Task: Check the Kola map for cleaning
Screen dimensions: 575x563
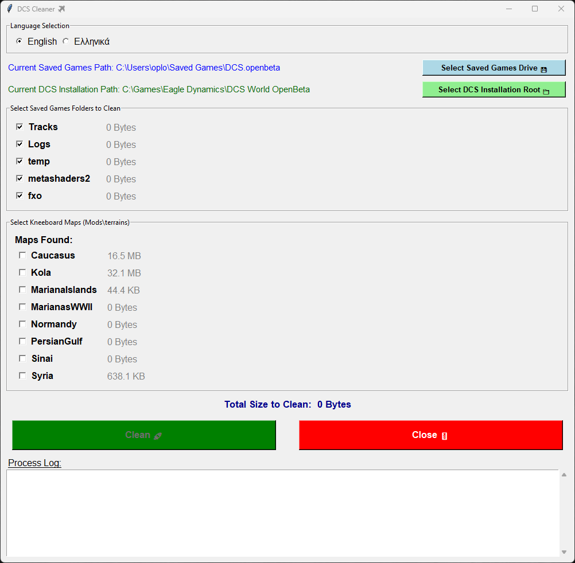Action: pos(22,272)
